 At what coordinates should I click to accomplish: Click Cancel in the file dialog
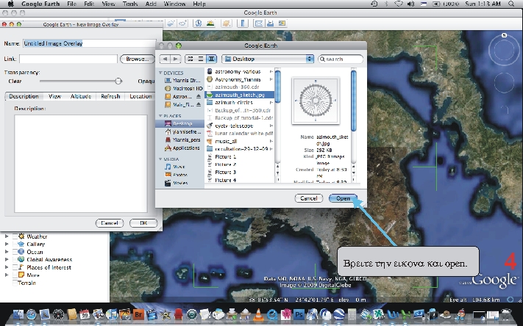pyautogui.click(x=308, y=198)
